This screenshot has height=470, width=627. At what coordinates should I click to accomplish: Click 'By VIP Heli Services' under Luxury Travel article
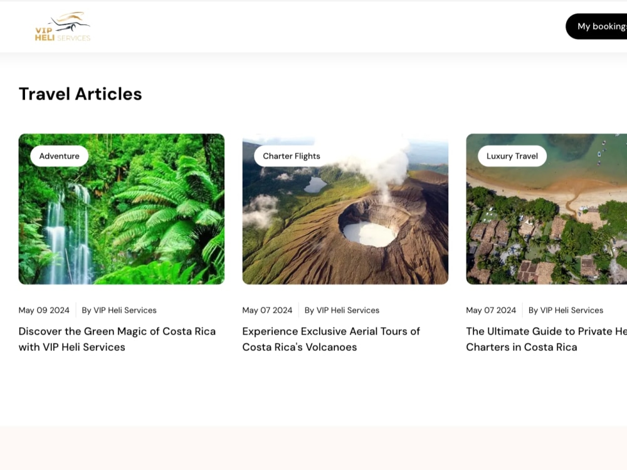(x=566, y=310)
